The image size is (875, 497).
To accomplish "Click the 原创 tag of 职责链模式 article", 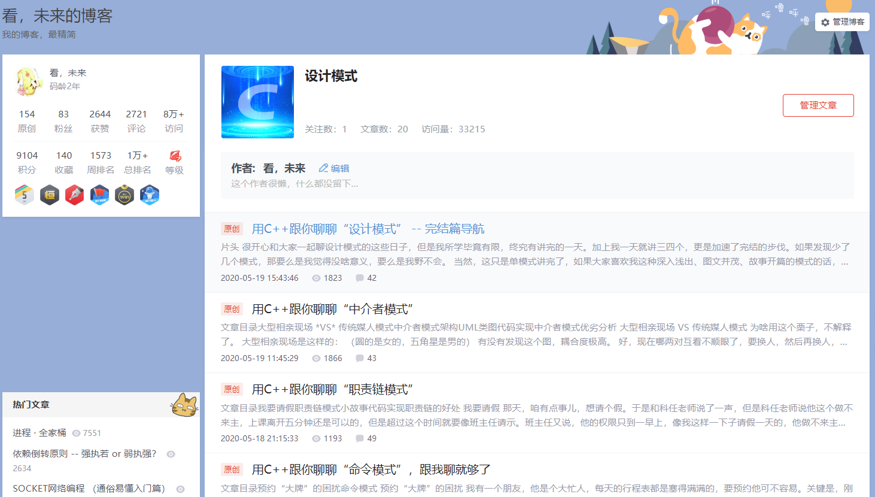I will click(232, 389).
